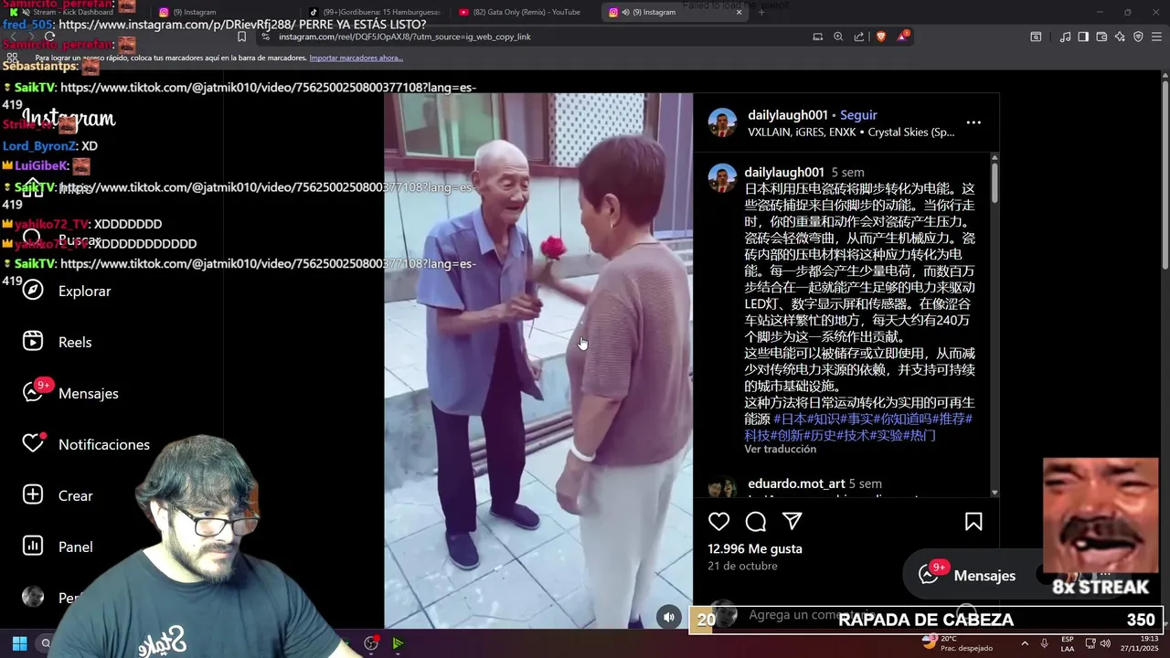This screenshot has height=658, width=1170.
Task: Follow dailylaugh001 with Seguir
Action: click(858, 115)
